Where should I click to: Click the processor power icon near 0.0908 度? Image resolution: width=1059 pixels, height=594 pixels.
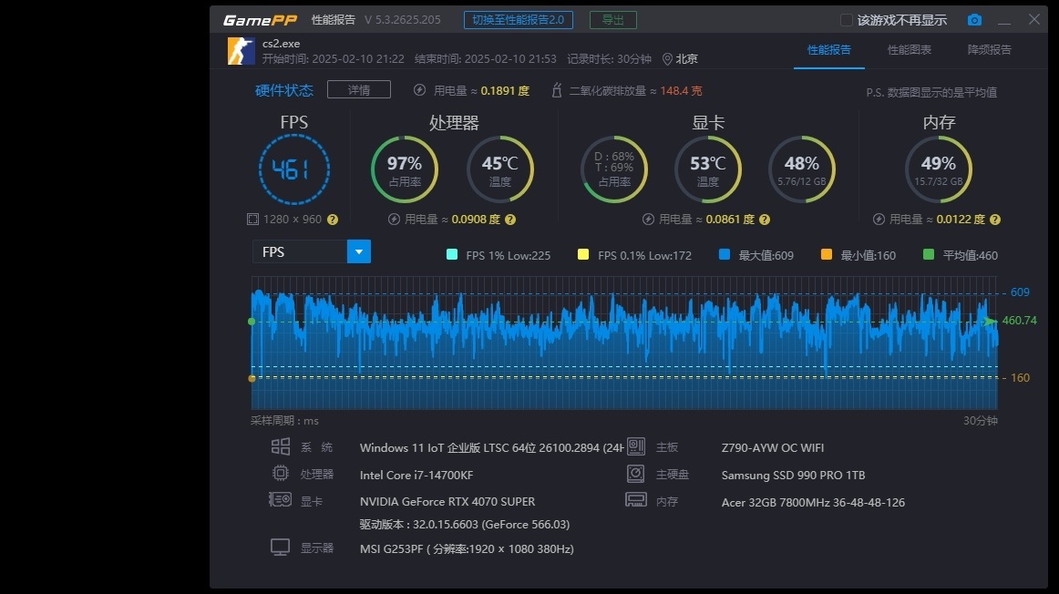coord(394,220)
